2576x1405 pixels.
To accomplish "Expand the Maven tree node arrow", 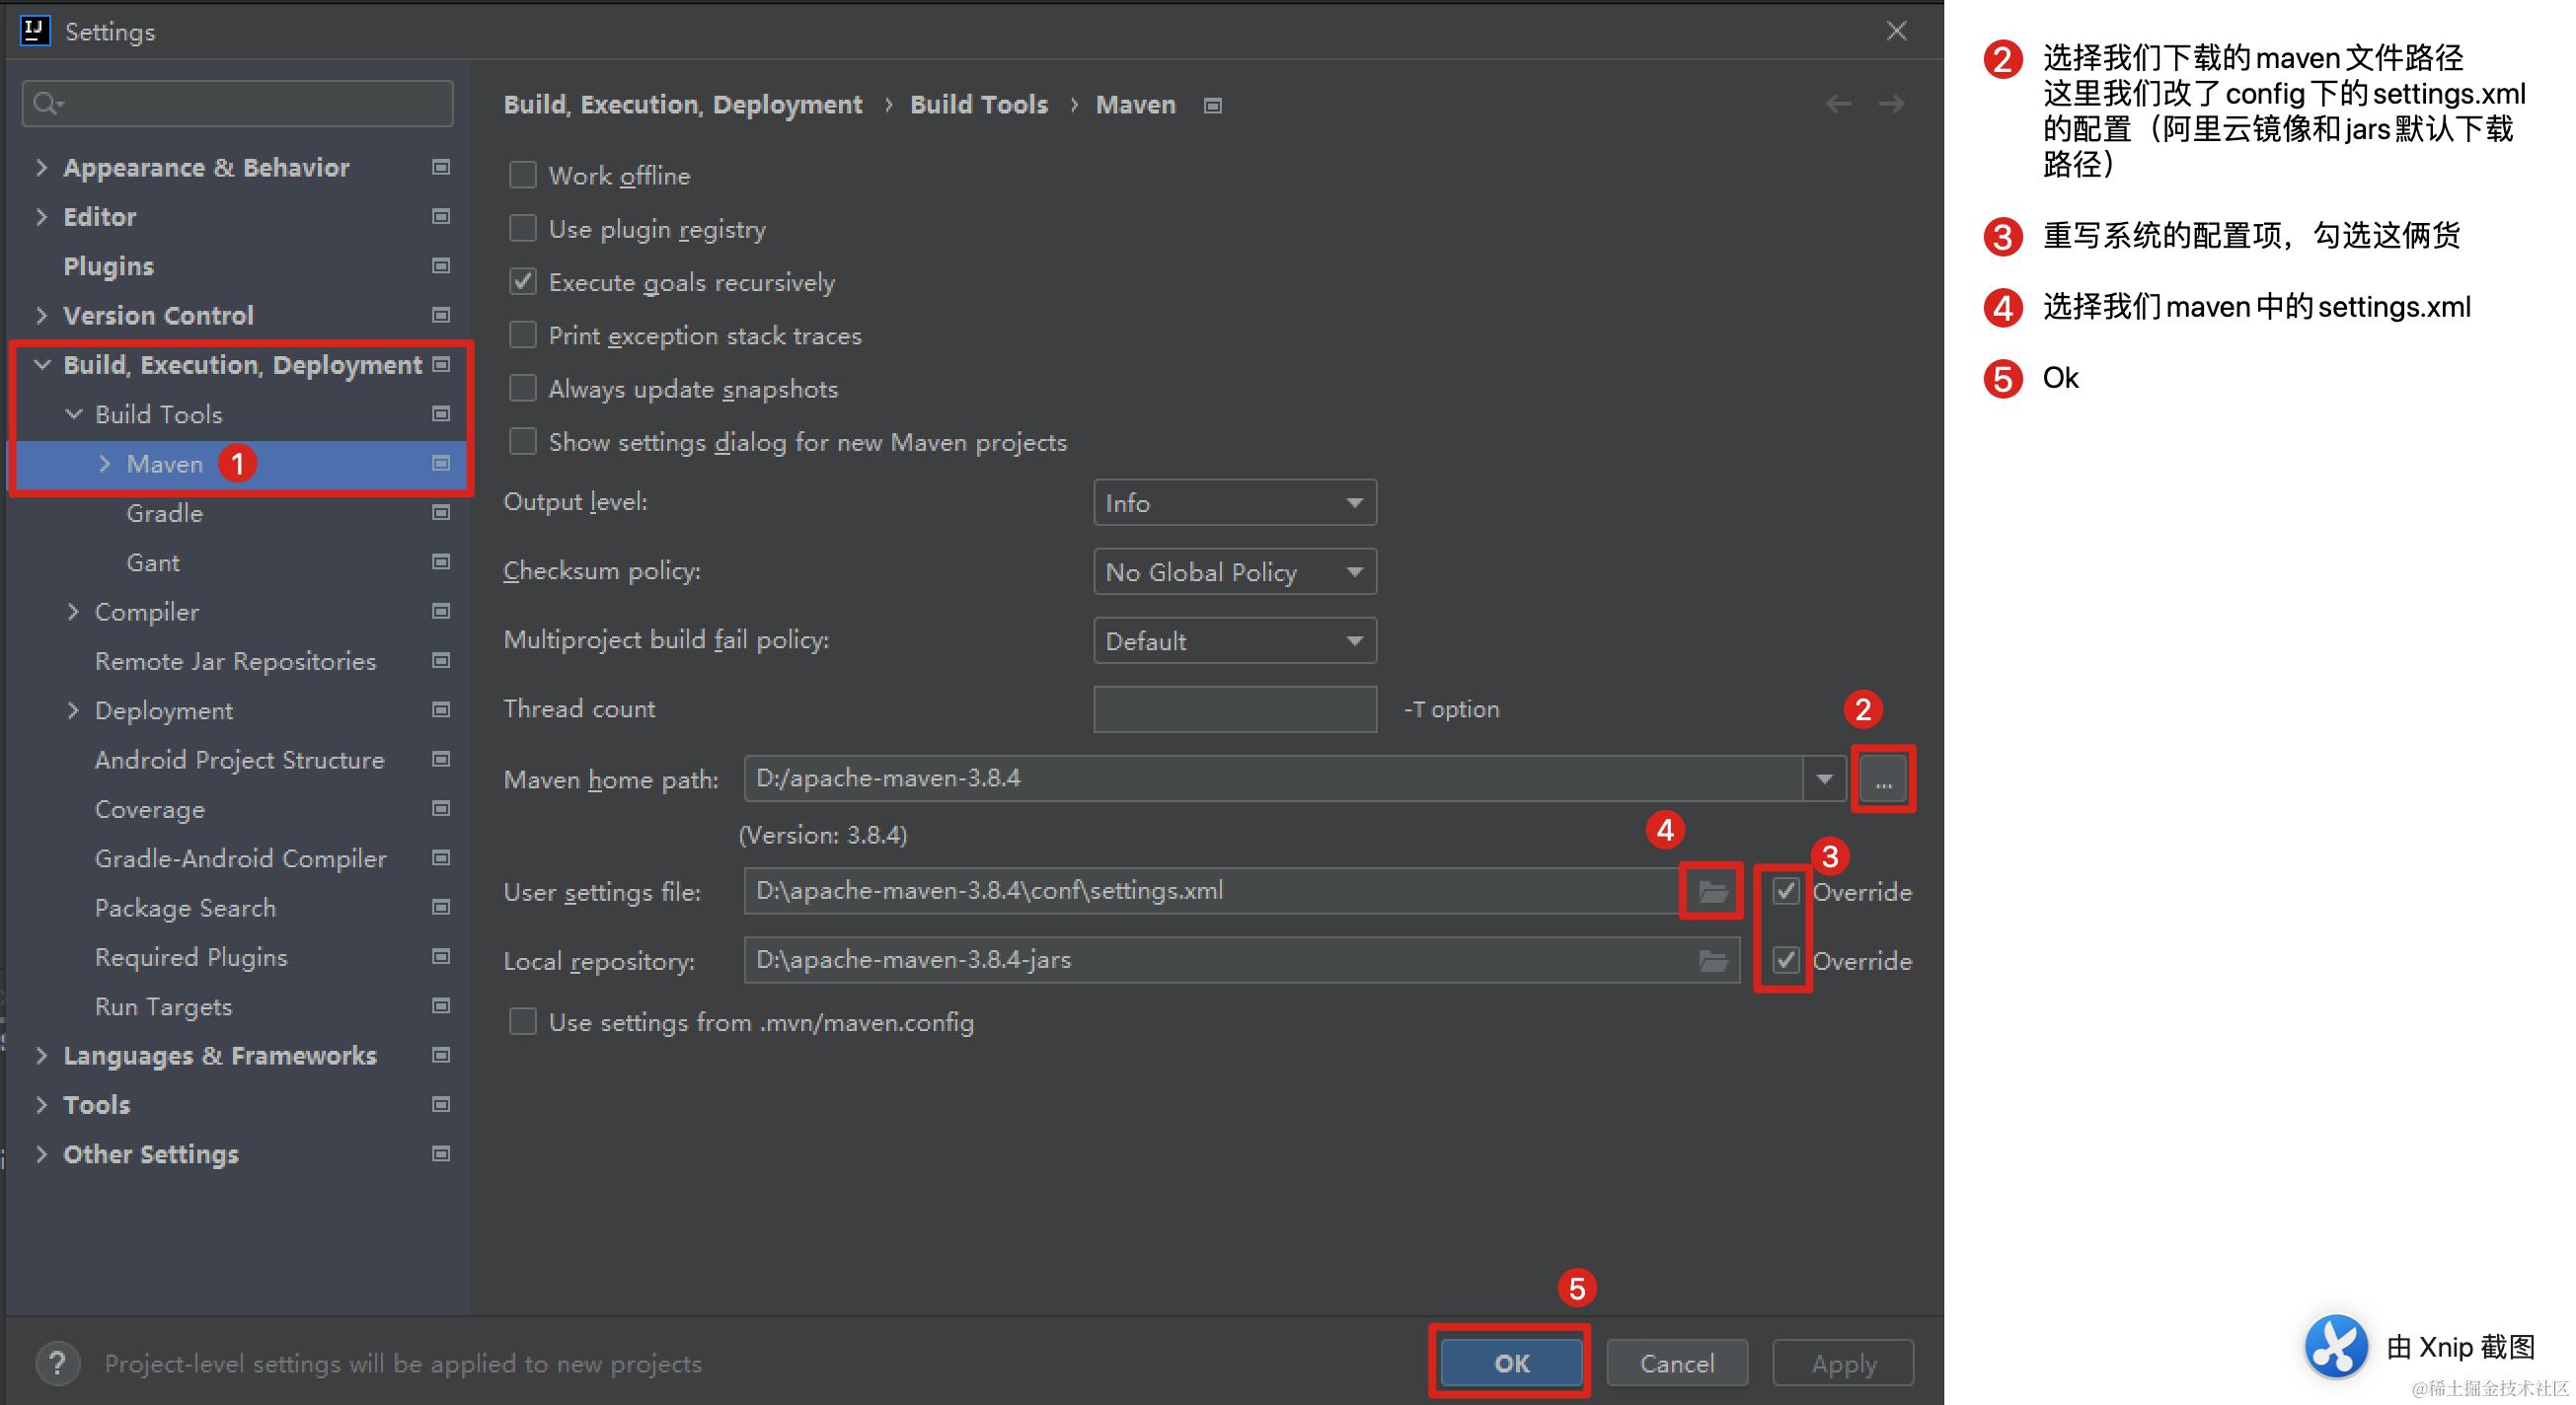I will pyautogui.click(x=105, y=464).
